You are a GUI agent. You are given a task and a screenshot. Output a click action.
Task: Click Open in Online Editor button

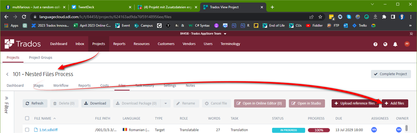[x=260, y=103]
